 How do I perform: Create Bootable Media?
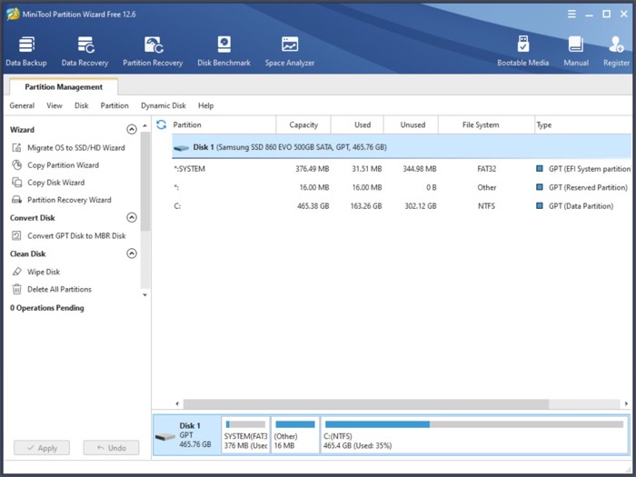click(522, 51)
